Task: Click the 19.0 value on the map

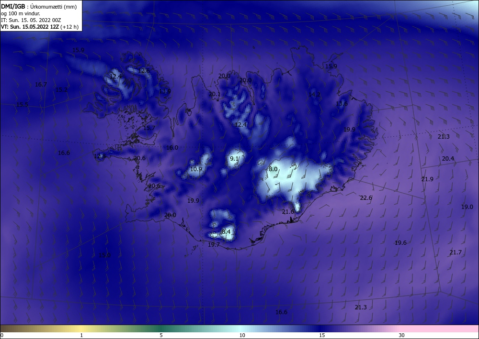Action: click(x=467, y=207)
